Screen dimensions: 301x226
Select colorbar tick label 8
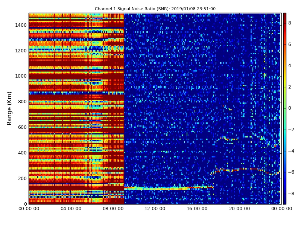[290, 23]
